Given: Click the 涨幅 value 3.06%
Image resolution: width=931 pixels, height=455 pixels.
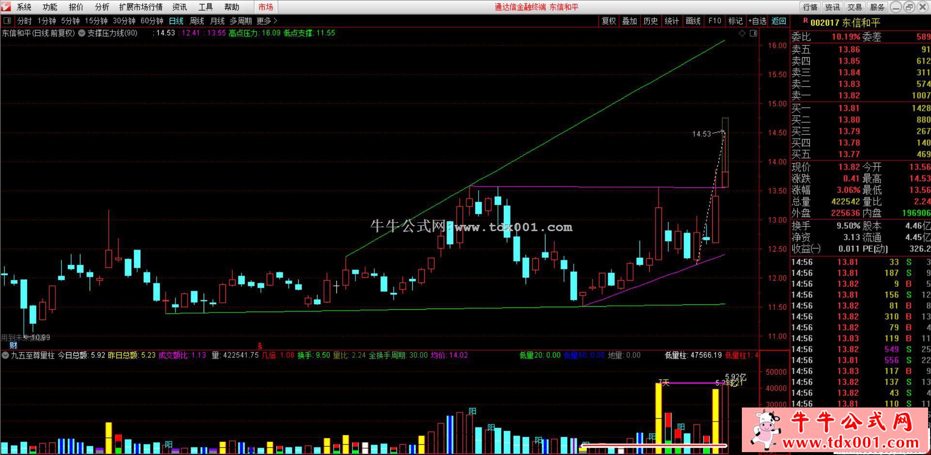Looking at the screenshot, I should pyautogui.click(x=848, y=190).
